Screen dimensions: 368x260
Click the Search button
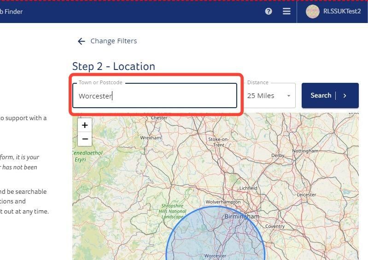coord(330,95)
